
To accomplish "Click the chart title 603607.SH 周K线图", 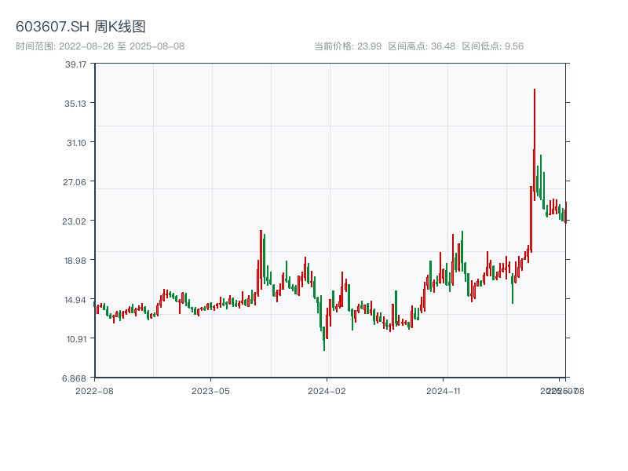I will coord(81,27).
